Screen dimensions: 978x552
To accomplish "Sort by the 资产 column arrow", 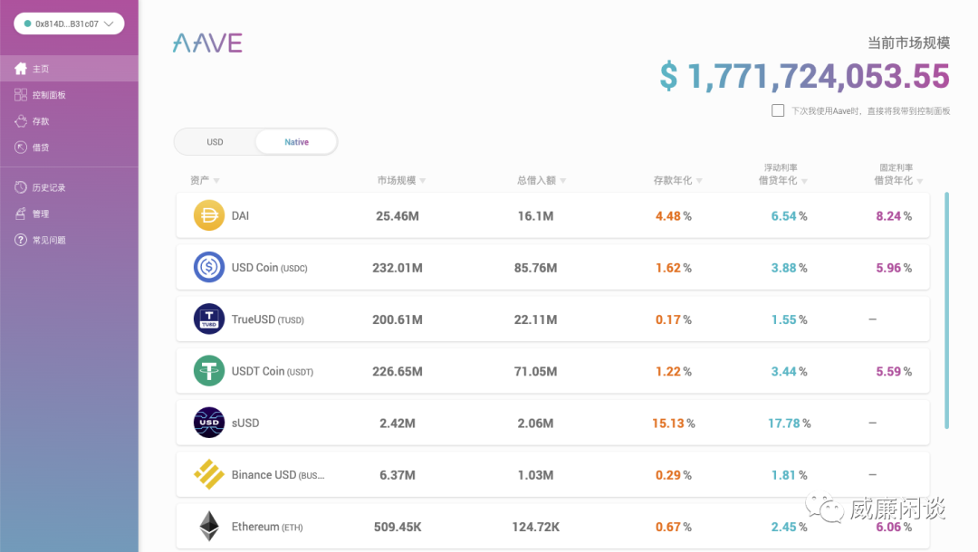I will click(216, 181).
